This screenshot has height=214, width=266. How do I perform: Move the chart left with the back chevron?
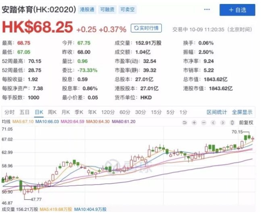click(214, 122)
